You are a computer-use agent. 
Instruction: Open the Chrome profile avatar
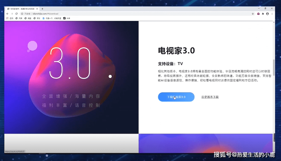[x=267, y=14]
